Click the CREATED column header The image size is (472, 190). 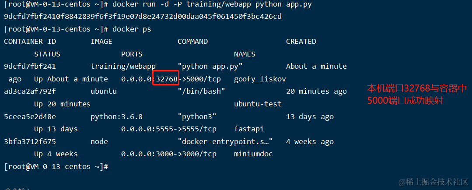tap(301, 42)
